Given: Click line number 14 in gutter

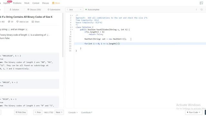Looking at the screenshot, I should (70, 46).
